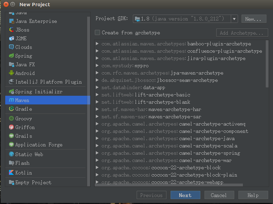The image size is (273, 204).
Task: Expand the com.mystudy:mypro node
Action: click(x=97, y=66)
